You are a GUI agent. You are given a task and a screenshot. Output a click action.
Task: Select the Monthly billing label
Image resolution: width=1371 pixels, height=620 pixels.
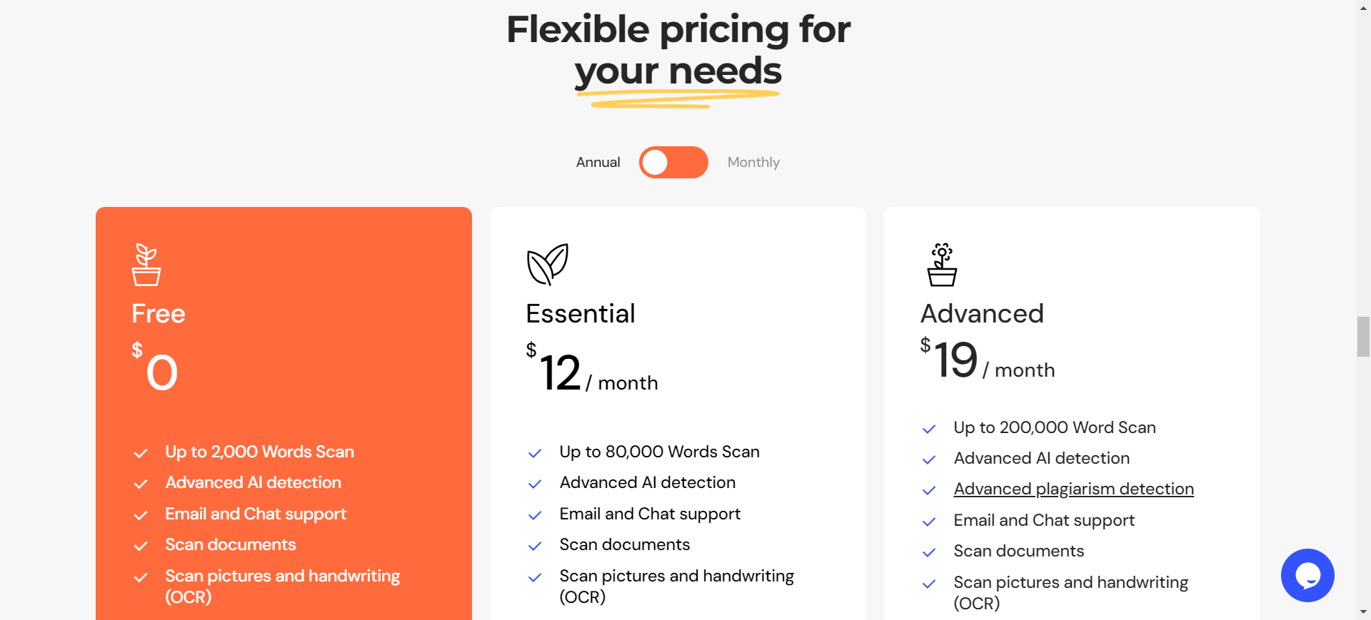pyautogui.click(x=753, y=162)
